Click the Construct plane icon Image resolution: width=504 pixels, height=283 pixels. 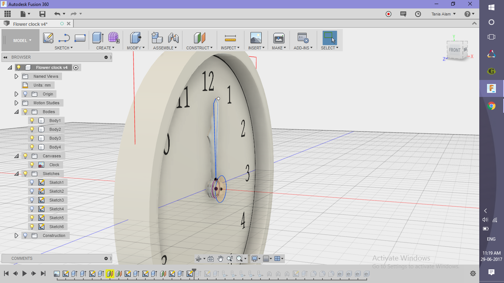(199, 38)
